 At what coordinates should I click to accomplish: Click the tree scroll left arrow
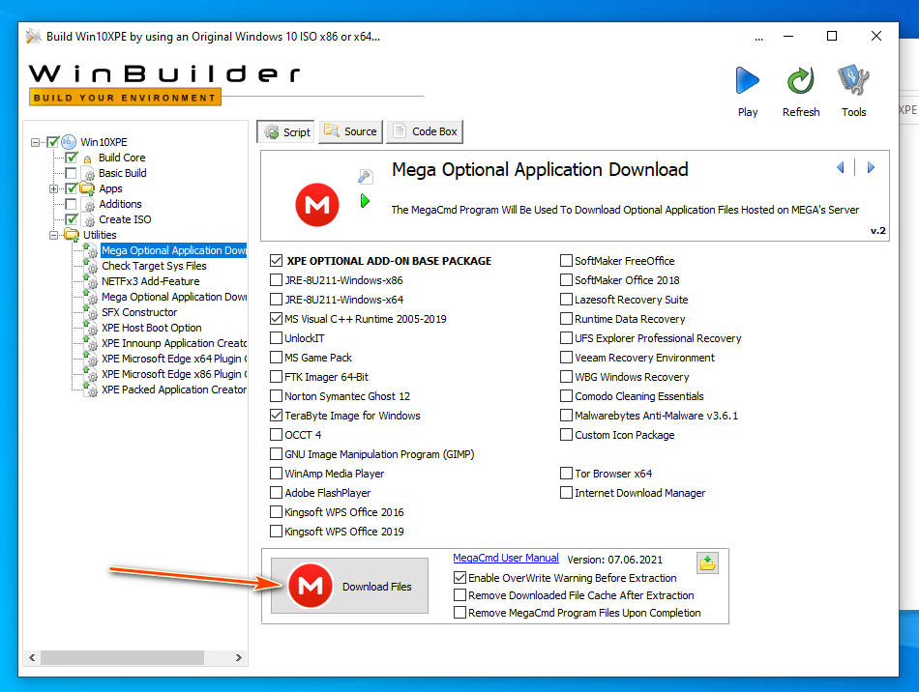click(x=32, y=657)
